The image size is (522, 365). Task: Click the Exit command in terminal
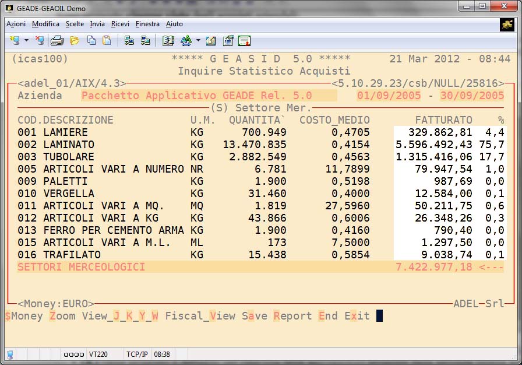[x=357, y=316]
